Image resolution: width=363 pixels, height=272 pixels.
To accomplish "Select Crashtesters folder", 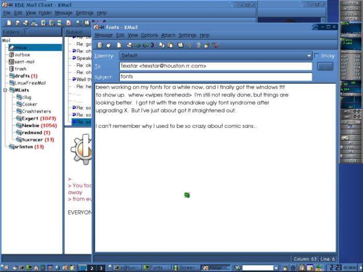I will pyautogui.click(x=33, y=111).
